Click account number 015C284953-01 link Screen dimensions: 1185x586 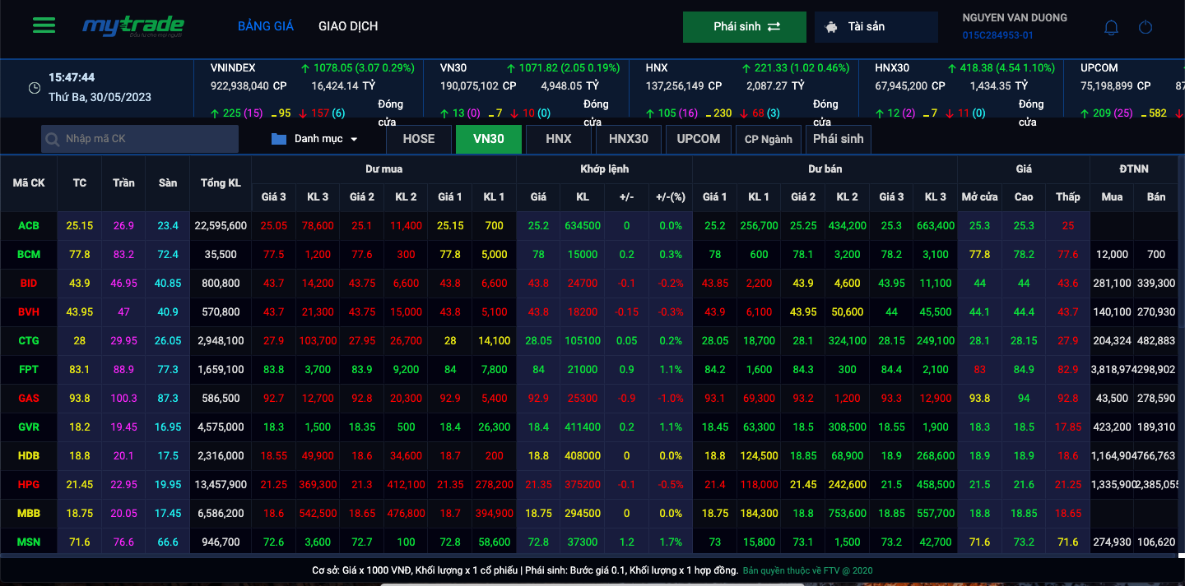(997, 35)
